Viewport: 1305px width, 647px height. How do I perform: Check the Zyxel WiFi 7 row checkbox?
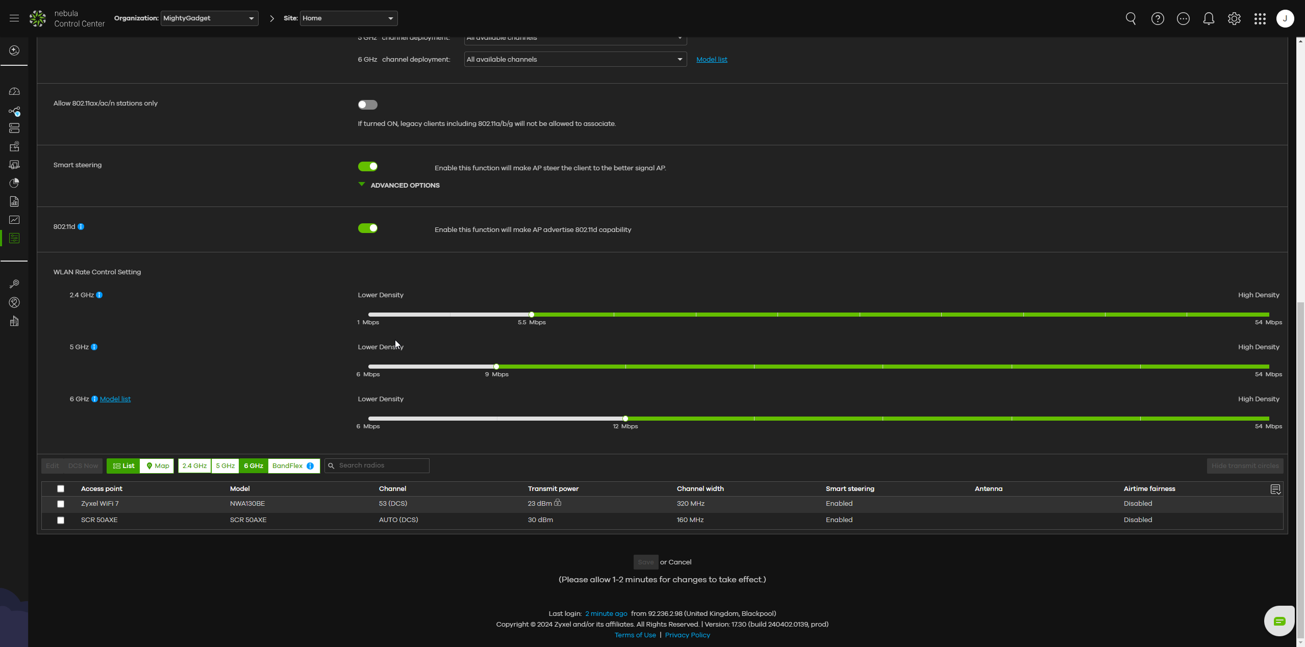pos(61,504)
